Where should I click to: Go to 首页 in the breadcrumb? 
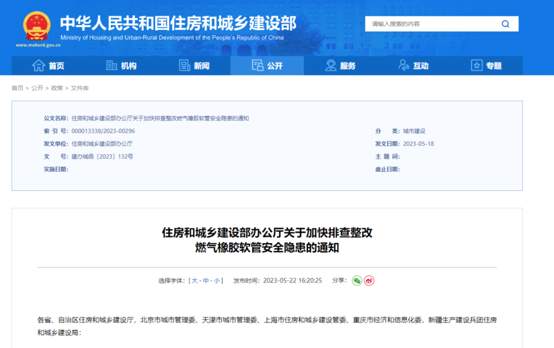tap(17, 88)
